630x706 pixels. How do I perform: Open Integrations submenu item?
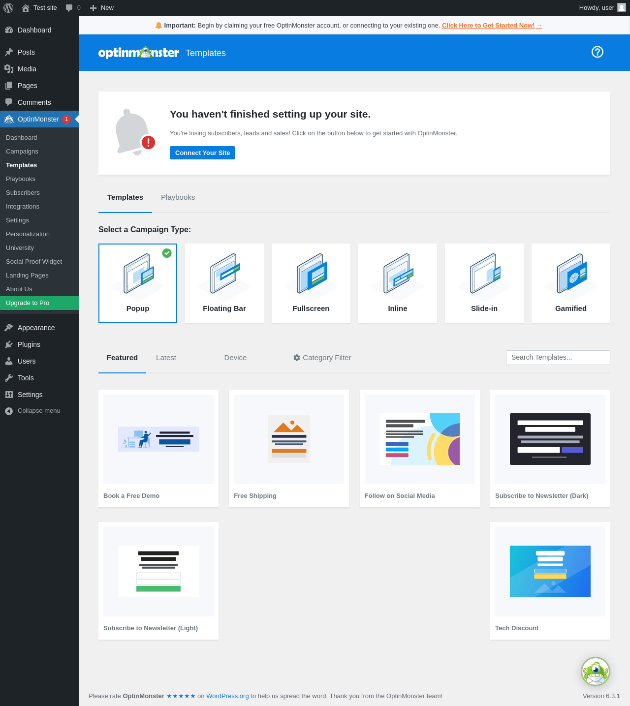pos(23,207)
